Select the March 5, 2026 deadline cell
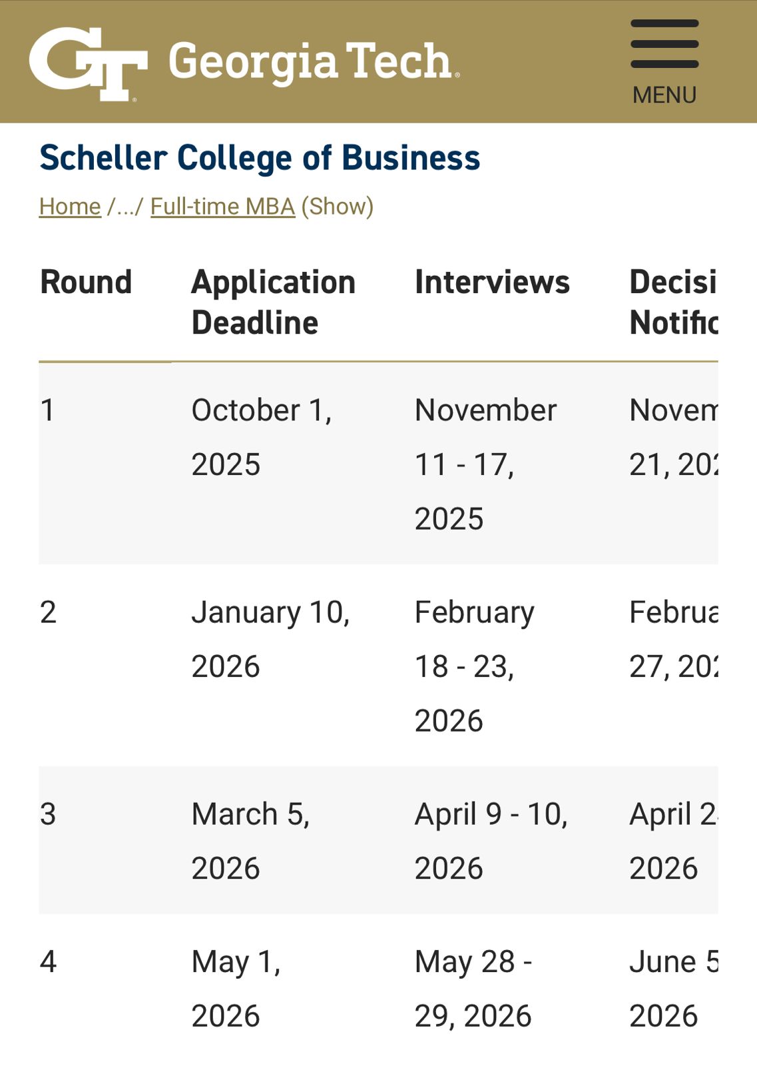 click(x=250, y=841)
